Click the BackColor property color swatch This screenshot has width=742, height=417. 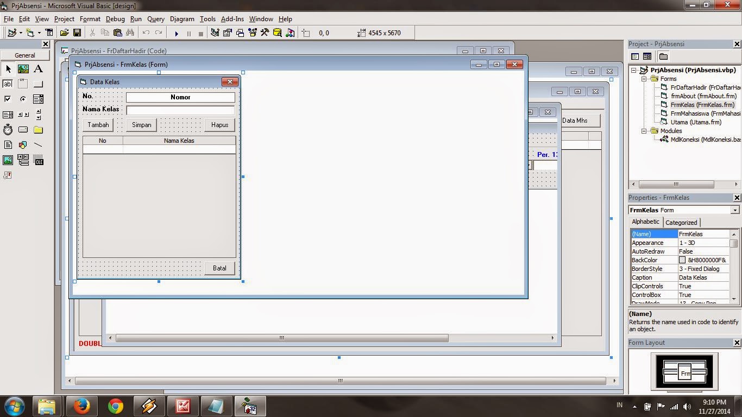pos(682,260)
